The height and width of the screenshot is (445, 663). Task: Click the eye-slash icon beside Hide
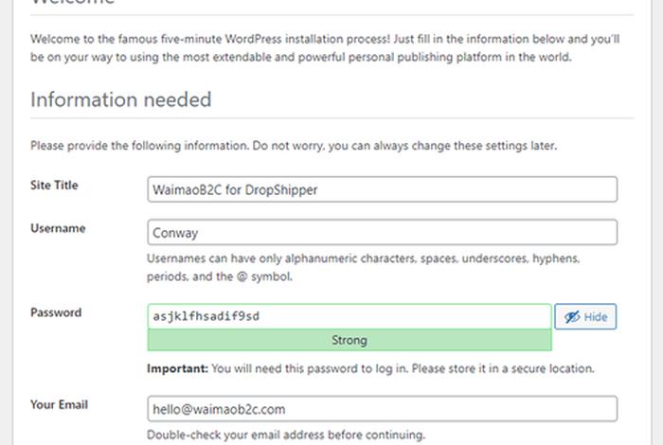pos(572,317)
